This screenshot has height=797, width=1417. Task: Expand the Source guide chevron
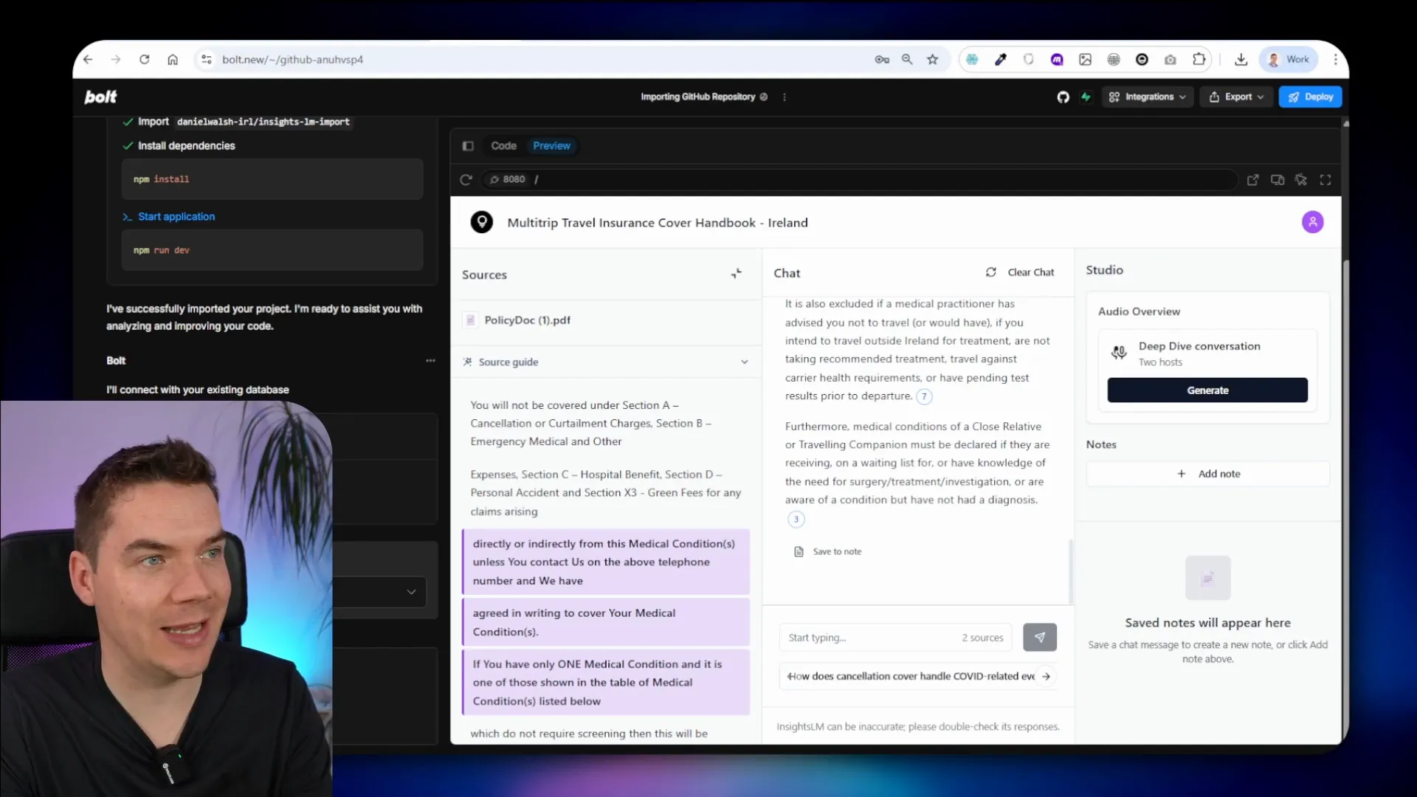click(x=744, y=362)
